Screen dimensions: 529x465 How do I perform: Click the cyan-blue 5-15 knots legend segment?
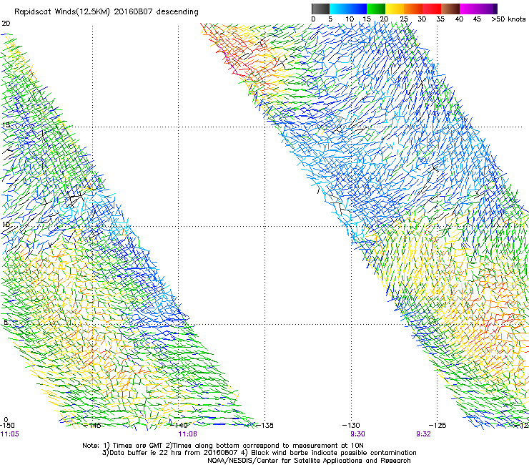[x=348, y=9]
